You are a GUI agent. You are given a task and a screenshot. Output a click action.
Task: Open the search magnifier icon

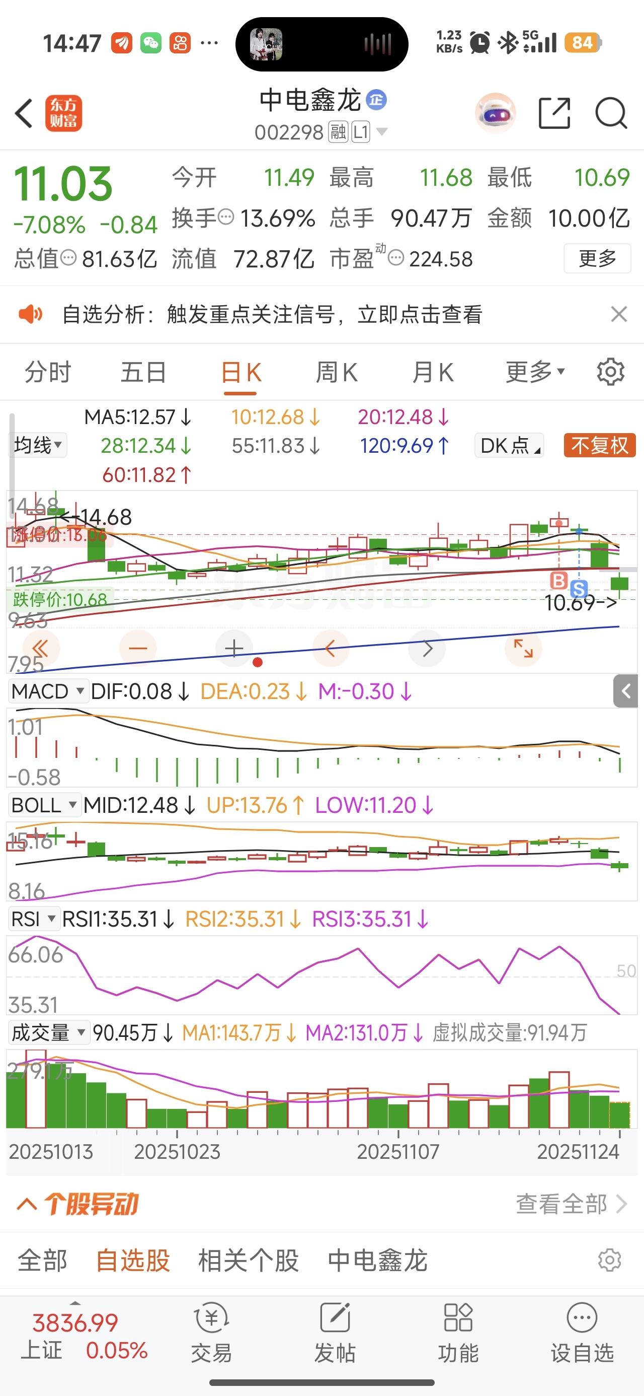[x=611, y=113]
